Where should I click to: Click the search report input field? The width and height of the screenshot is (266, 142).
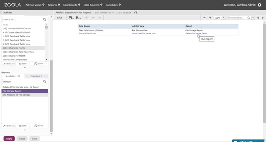[237, 18]
